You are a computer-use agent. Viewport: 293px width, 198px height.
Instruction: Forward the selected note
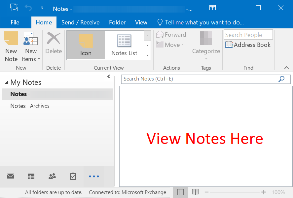[x=171, y=34]
